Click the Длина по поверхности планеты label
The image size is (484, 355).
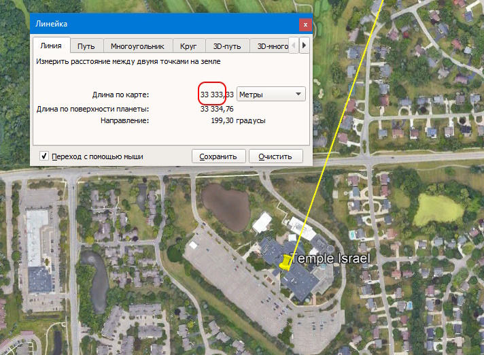point(93,109)
